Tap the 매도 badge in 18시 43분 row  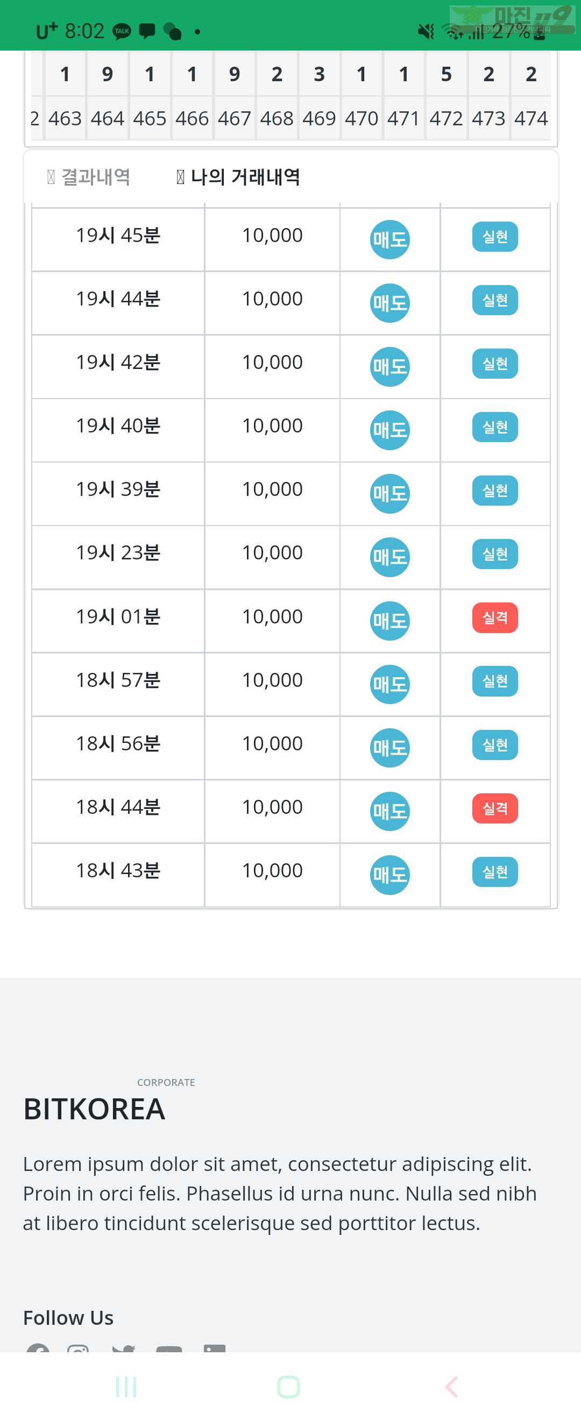[389, 875]
